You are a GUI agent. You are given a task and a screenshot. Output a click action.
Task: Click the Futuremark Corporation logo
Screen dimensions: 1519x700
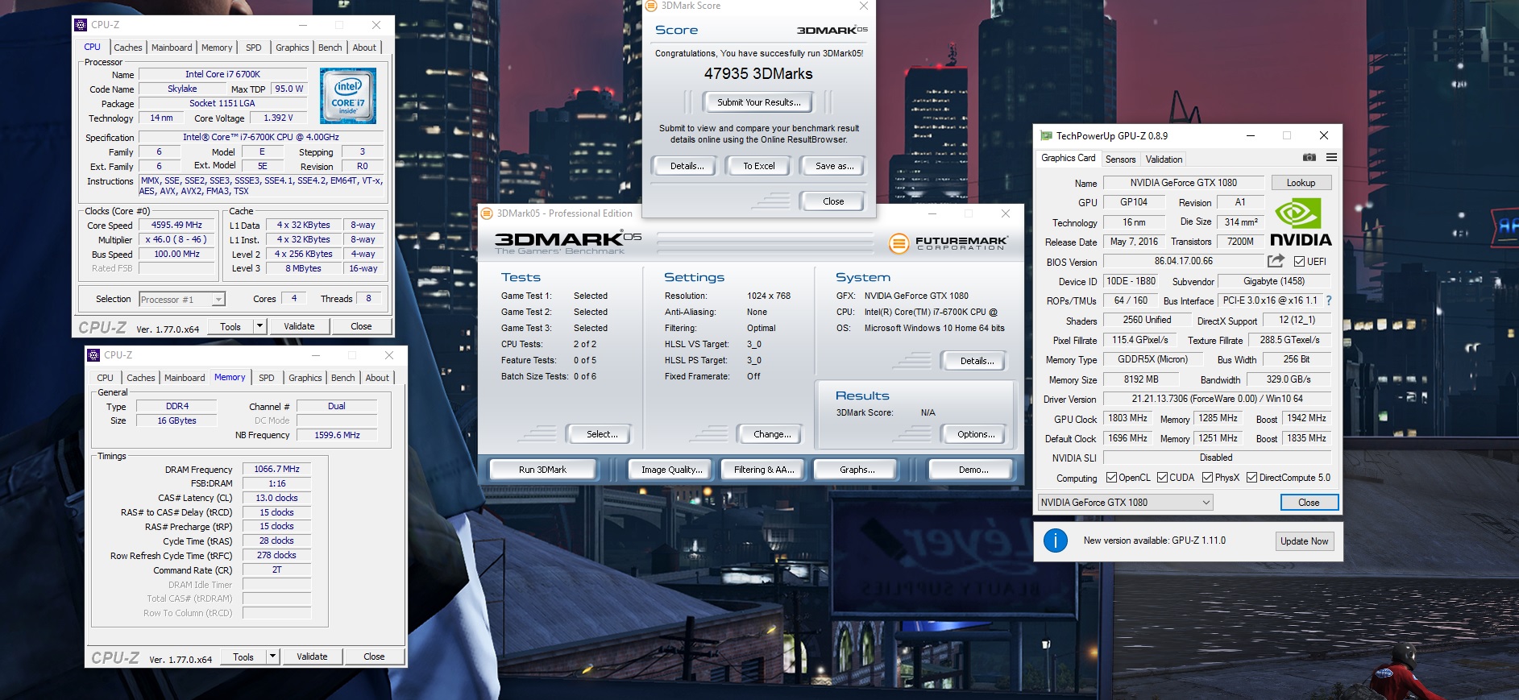[x=948, y=242]
